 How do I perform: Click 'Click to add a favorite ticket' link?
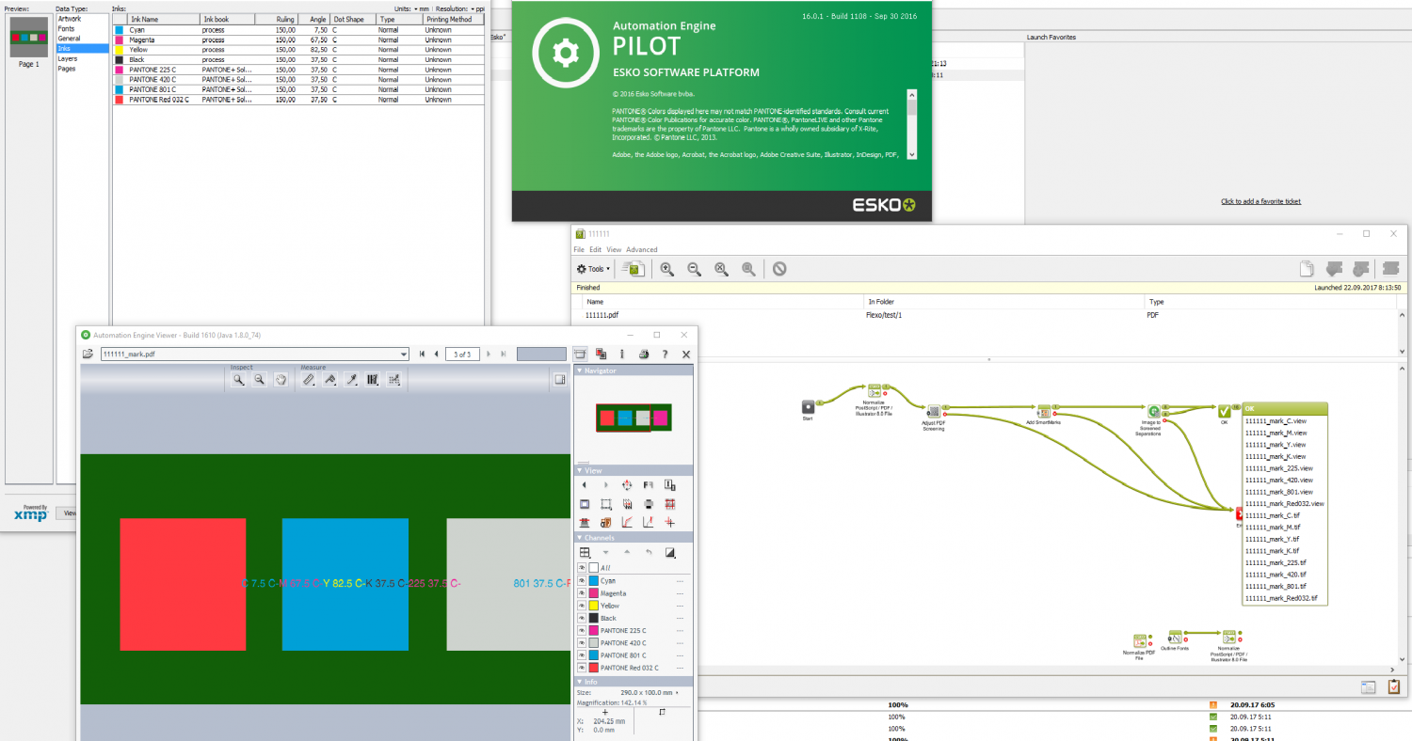1261,201
